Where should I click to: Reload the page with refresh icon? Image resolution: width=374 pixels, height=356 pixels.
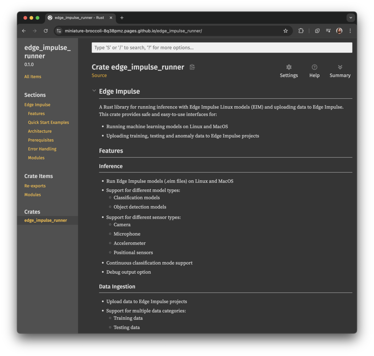pyautogui.click(x=46, y=31)
